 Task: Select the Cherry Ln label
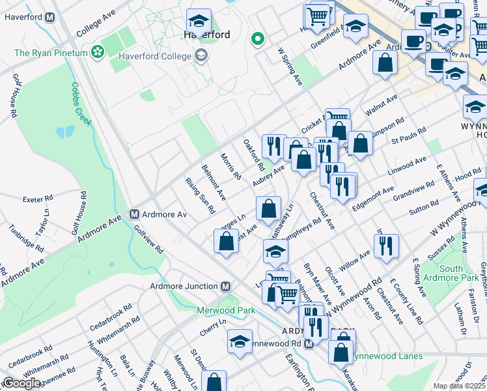pos(213,327)
